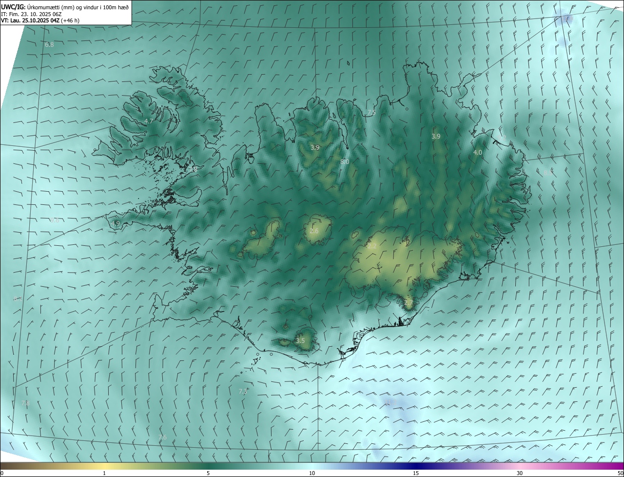Click the 3.9 value nearest the 8.0 label
The width and height of the screenshot is (624, 477).
pyautogui.click(x=315, y=147)
